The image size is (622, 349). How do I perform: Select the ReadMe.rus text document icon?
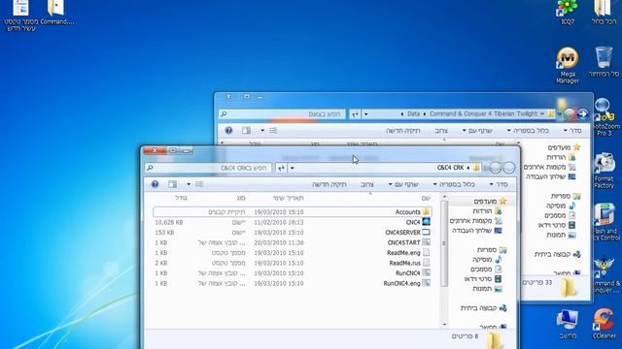pyautogui.click(x=426, y=263)
